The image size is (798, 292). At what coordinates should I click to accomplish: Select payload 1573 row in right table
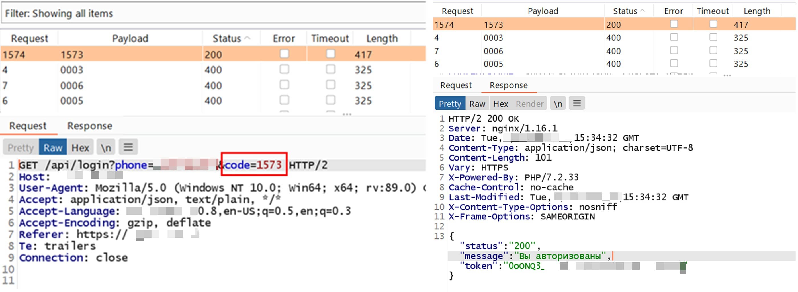[x=614, y=24]
